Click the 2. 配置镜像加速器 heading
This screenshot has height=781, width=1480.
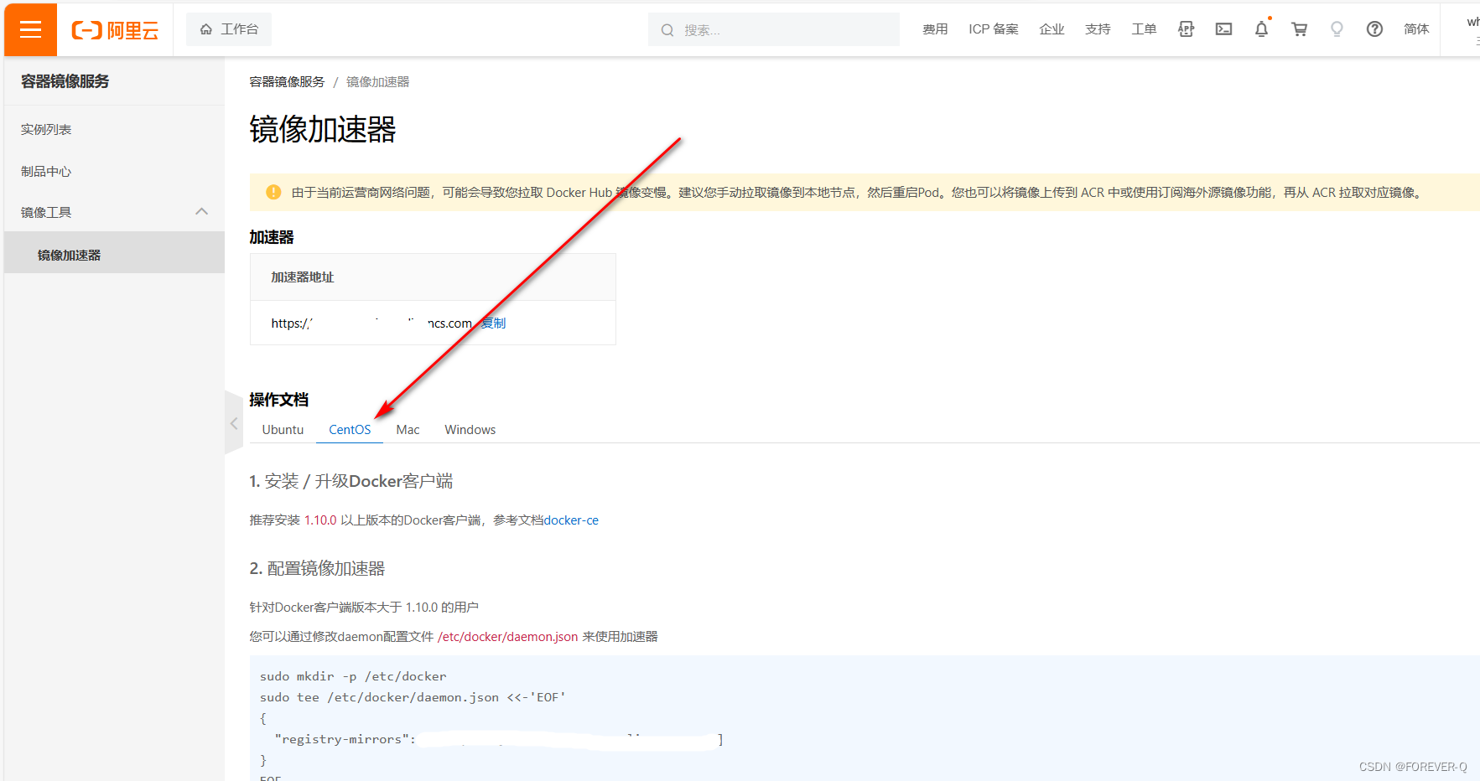(317, 568)
